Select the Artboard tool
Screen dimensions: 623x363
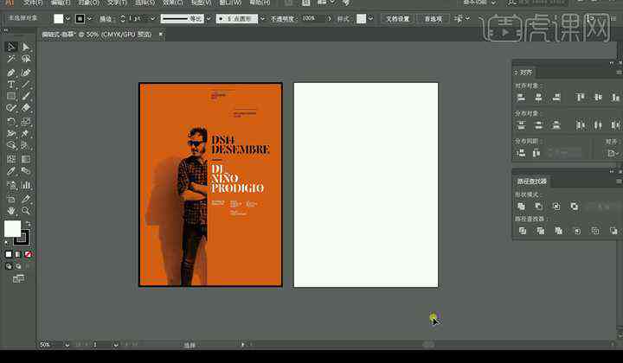click(x=11, y=199)
